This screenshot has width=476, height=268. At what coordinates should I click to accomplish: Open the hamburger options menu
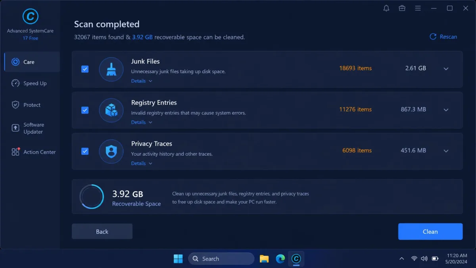418,8
